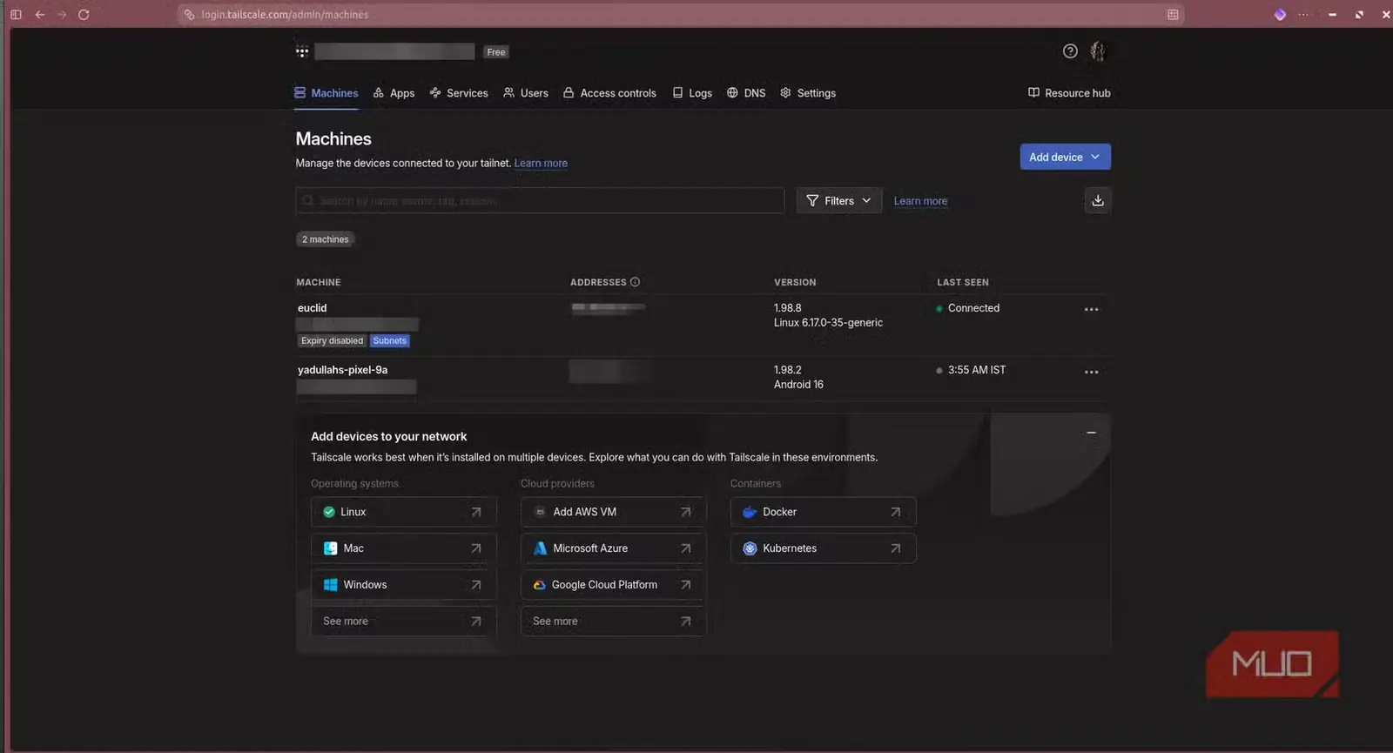Screen dimensions: 1393x753
Task: Click browser back arrow
Action: click(x=40, y=15)
